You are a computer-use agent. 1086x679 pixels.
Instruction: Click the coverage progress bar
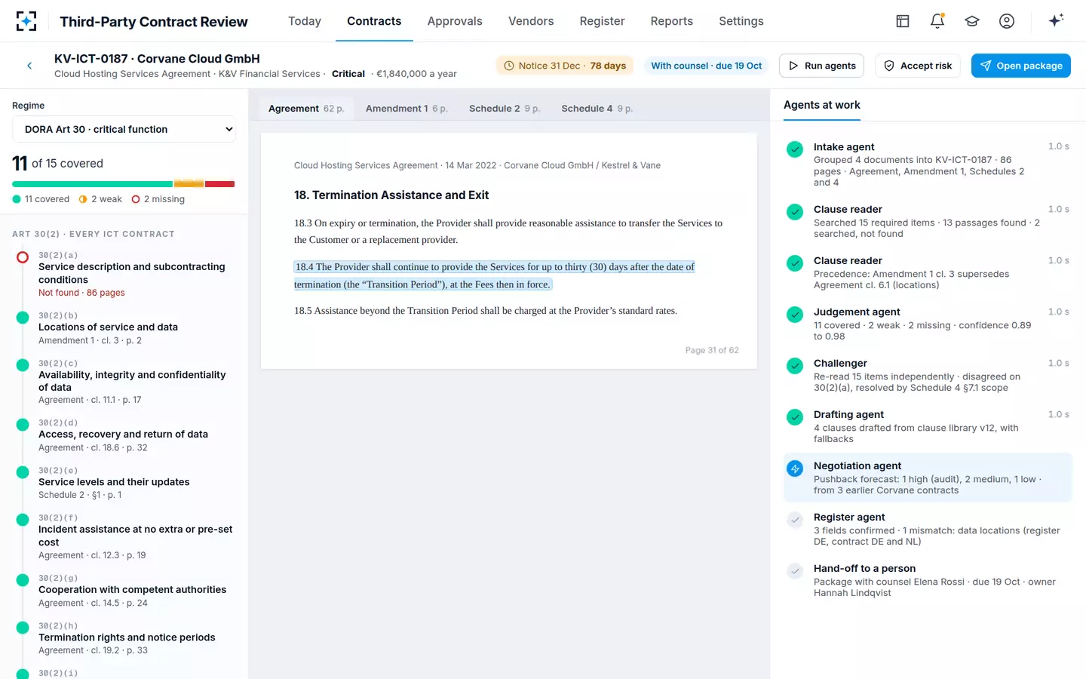[124, 184]
